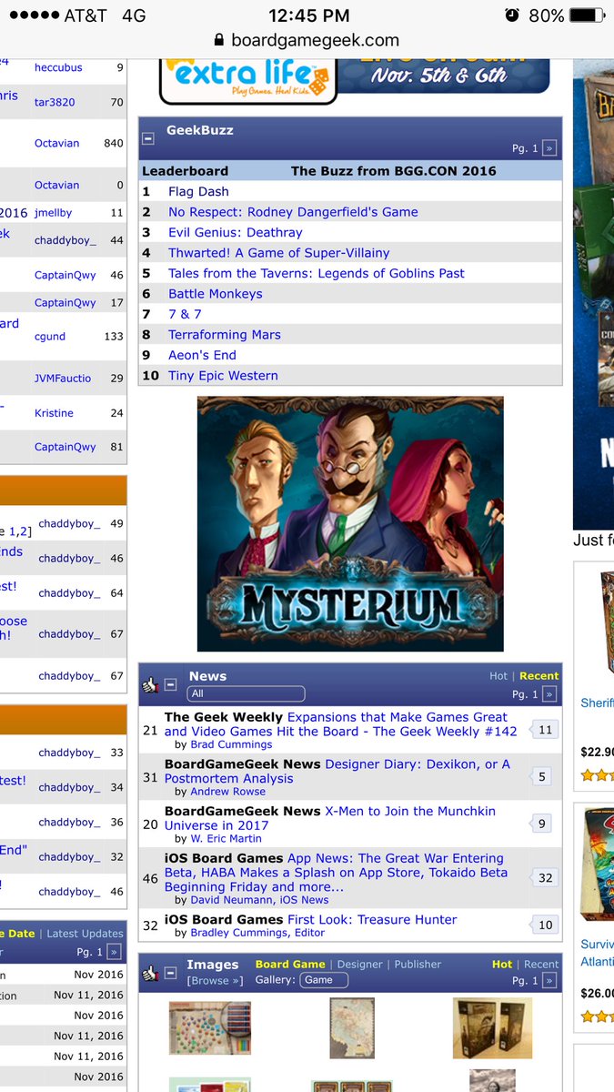Open the News filter dropdown showing All
The image size is (614, 1092).
(x=246, y=693)
